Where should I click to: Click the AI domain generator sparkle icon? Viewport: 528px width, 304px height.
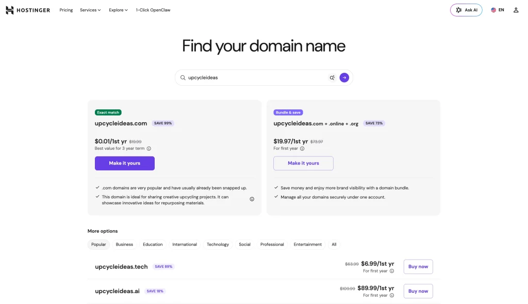[x=332, y=77]
